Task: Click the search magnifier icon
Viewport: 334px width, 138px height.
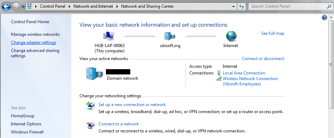Action: click(329, 6)
